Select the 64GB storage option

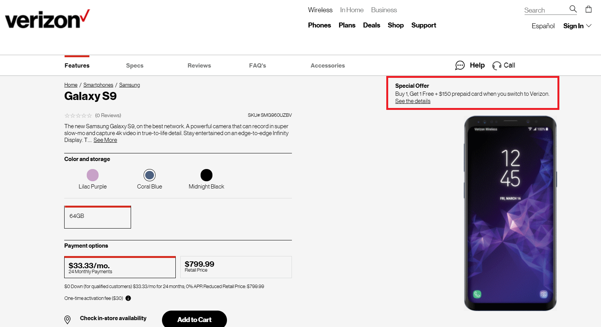tap(97, 217)
